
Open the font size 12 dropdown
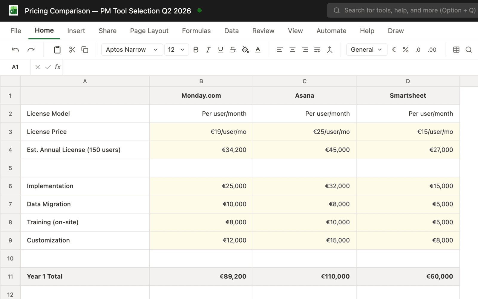[x=177, y=50]
